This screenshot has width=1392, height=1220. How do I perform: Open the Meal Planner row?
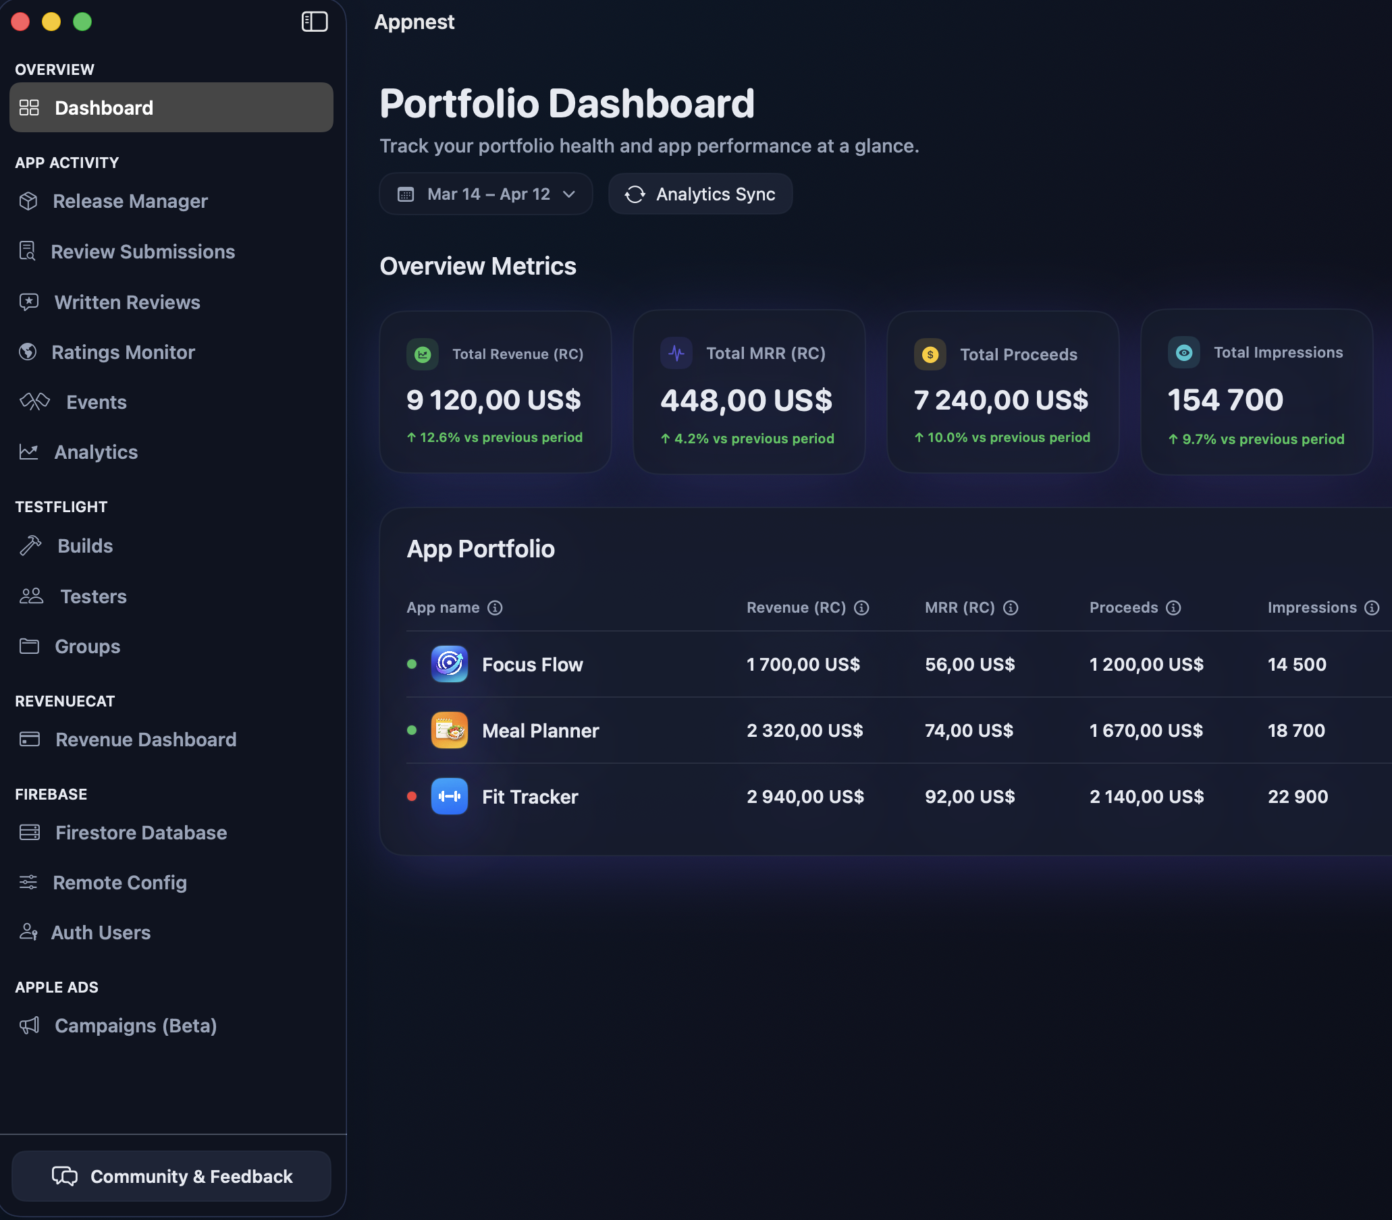click(899, 730)
